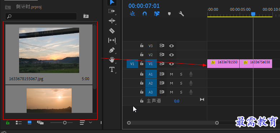Solo audio track A2

(x=181, y=83)
